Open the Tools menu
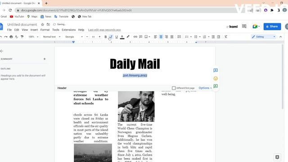The width and height of the screenshot is (288, 162). click(56, 30)
